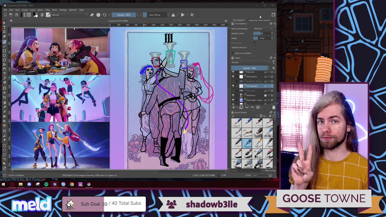Image resolution: width=386 pixels, height=217 pixels.
Task: Select the arrow Select Shapes tool
Action: [5, 23]
